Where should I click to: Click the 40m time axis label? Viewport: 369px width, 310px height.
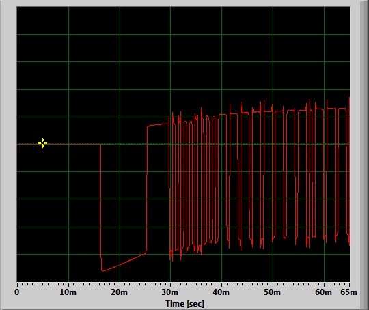[x=221, y=292]
